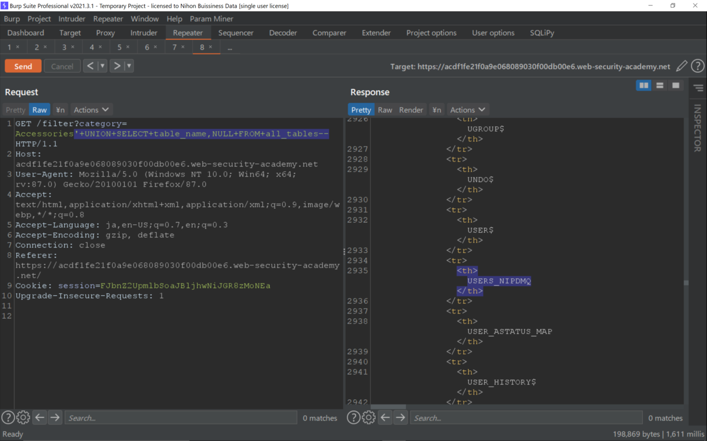Viewport: 707px width, 441px height.
Task: Go forward in request history
Action: [117, 66]
